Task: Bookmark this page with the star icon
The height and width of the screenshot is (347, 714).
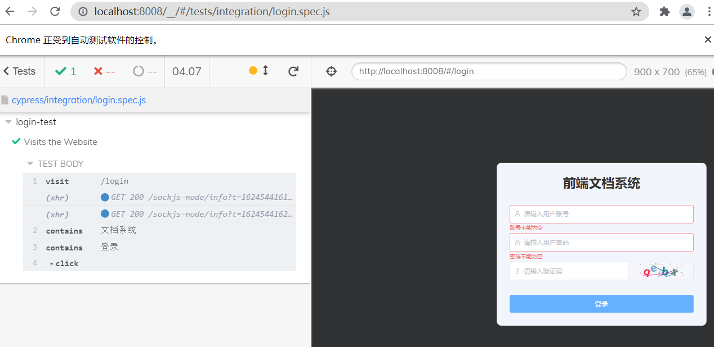Action: point(636,12)
